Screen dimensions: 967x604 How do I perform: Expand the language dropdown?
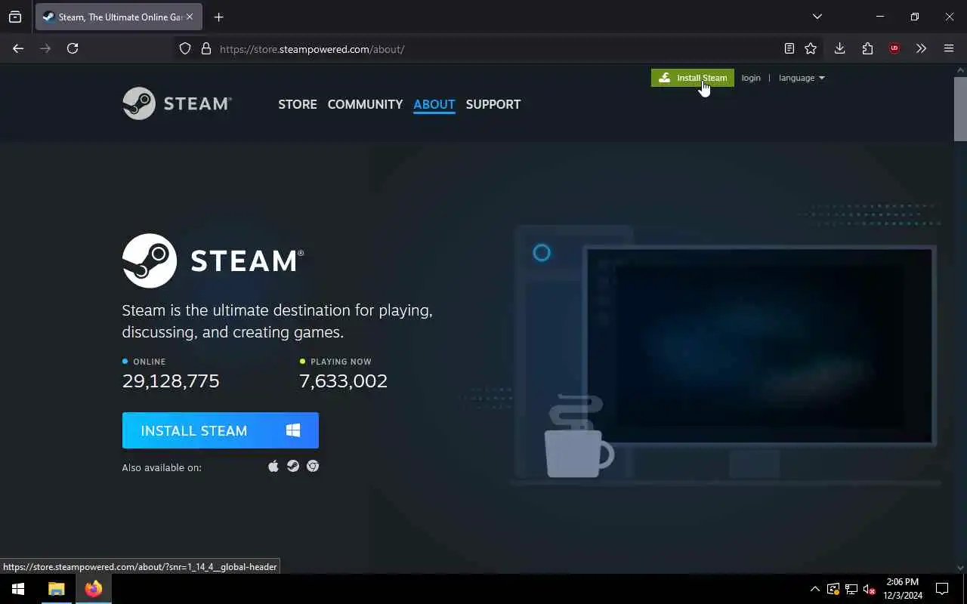[x=802, y=78]
